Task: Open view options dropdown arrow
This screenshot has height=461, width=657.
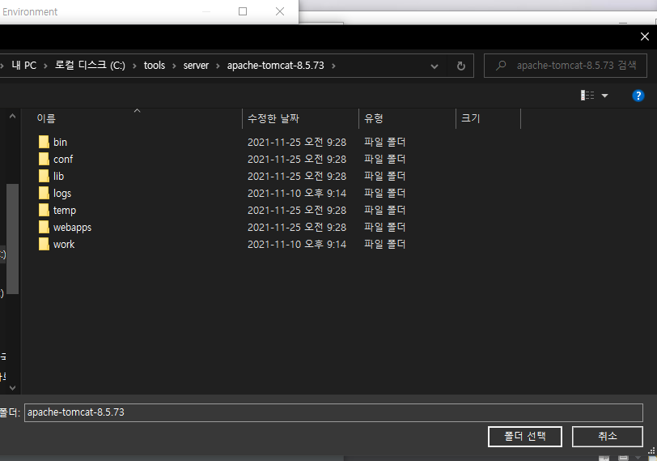Action: point(604,96)
